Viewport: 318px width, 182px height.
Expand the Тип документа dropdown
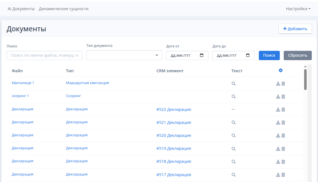(124, 55)
